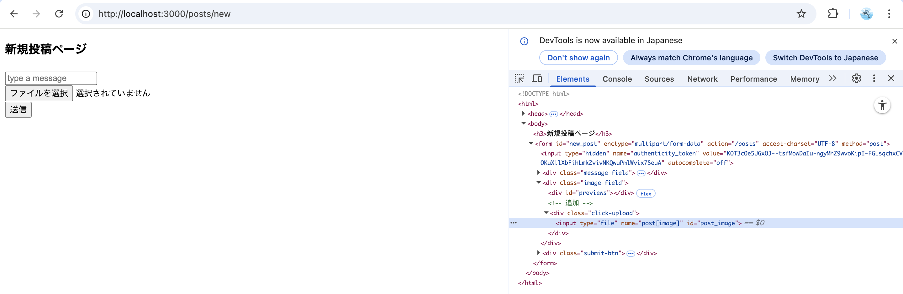The image size is (903, 294).
Task: Choose "Always match Chrome's language"
Action: (x=691, y=58)
